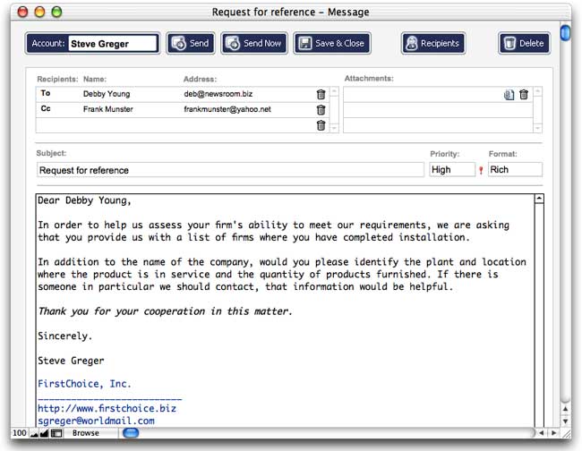The height and width of the screenshot is (451, 582).
Task: Click the trash icon in Attachments list
Action: (x=524, y=95)
